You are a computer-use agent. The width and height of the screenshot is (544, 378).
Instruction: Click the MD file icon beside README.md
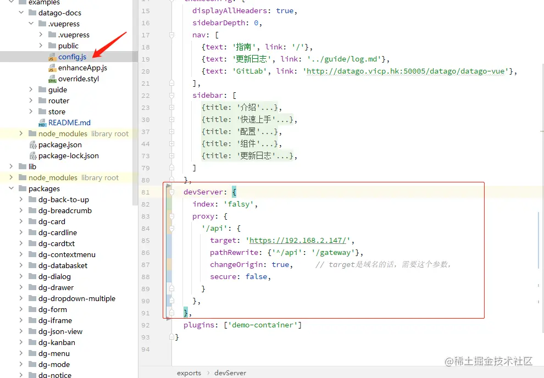tap(42, 123)
